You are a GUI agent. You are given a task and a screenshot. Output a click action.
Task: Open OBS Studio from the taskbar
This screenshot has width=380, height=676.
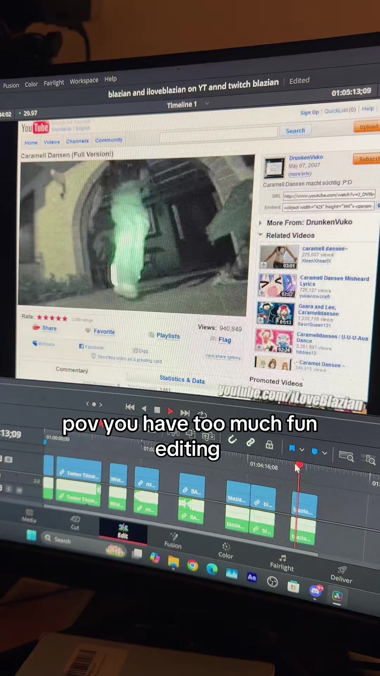(x=272, y=582)
